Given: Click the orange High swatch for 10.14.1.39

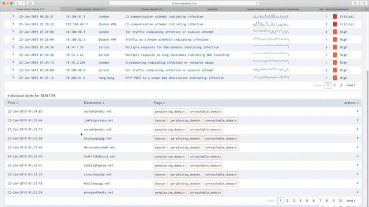Looking at the screenshot, I should (x=335, y=47).
